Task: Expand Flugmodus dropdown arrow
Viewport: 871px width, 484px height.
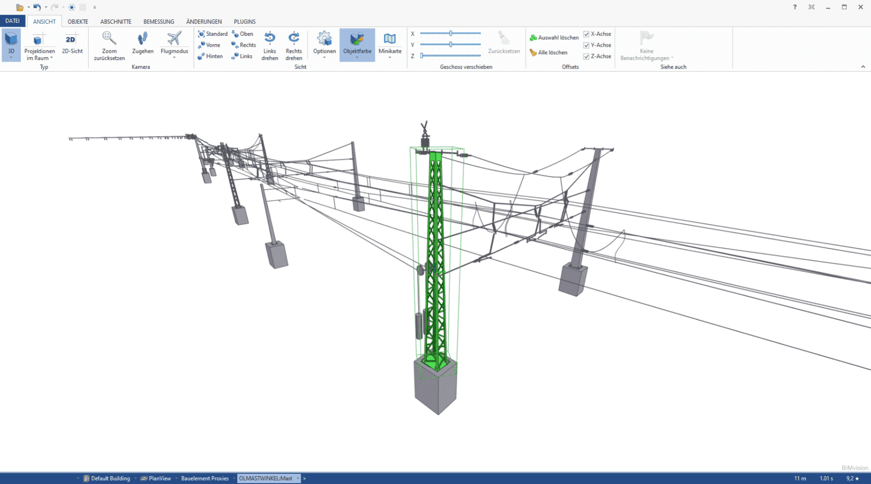Action: point(174,58)
